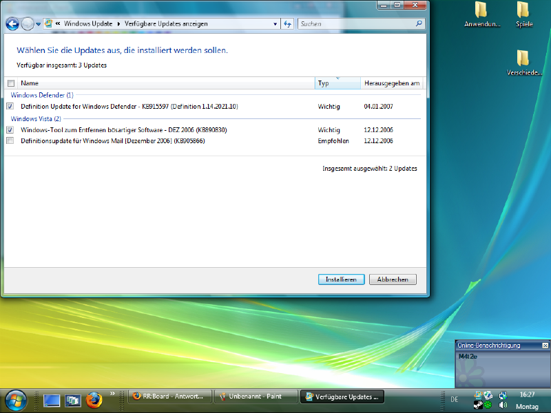Open the Windows Start orb
551x413 pixels.
coord(15,401)
